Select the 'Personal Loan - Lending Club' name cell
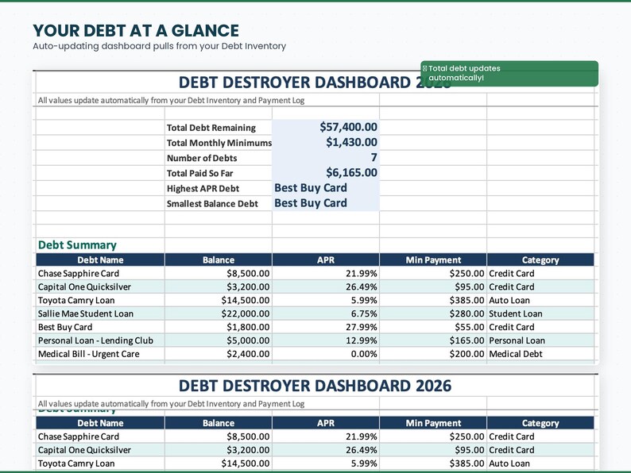This screenshot has height=473, width=631. click(100, 340)
